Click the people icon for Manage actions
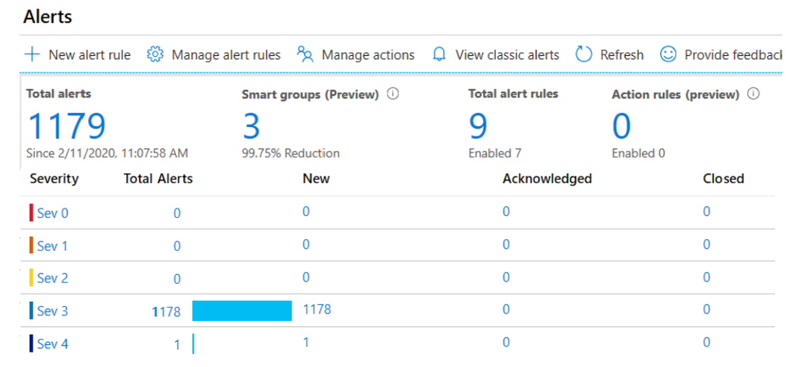Screen dimensions: 806x367 click(x=305, y=55)
